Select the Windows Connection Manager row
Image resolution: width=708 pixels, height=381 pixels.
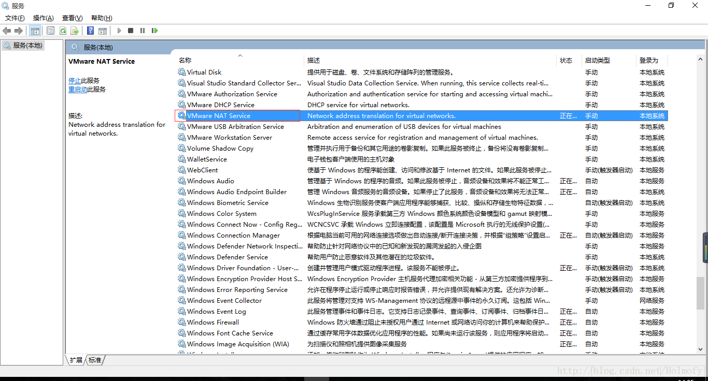[x=422, y=235]
